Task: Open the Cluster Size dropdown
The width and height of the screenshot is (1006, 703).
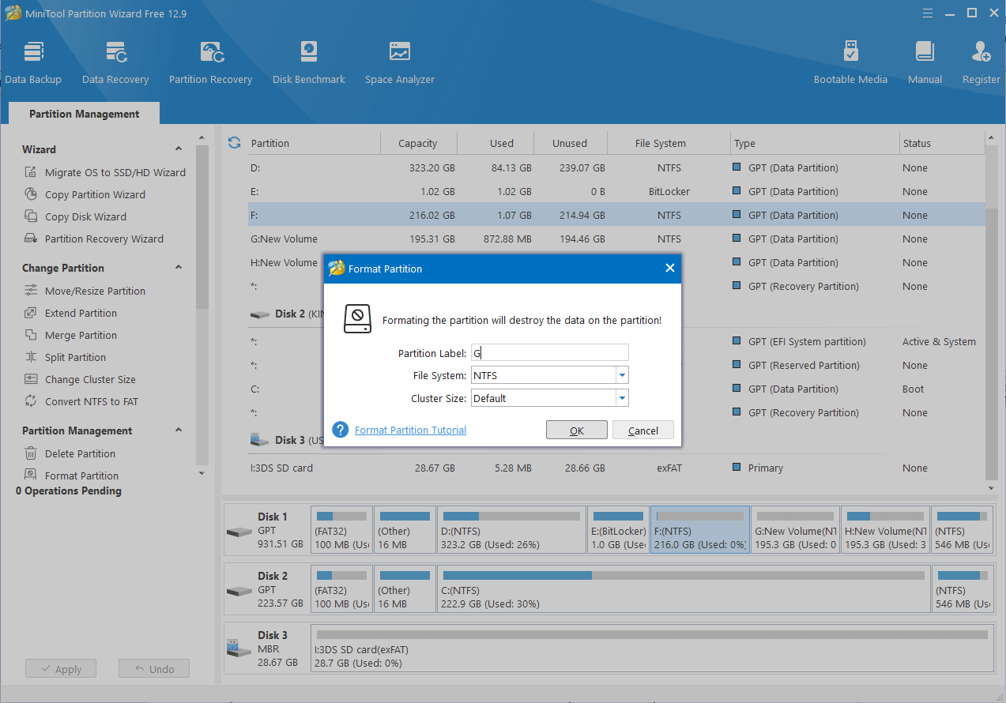Action: (x=622, y=398)
